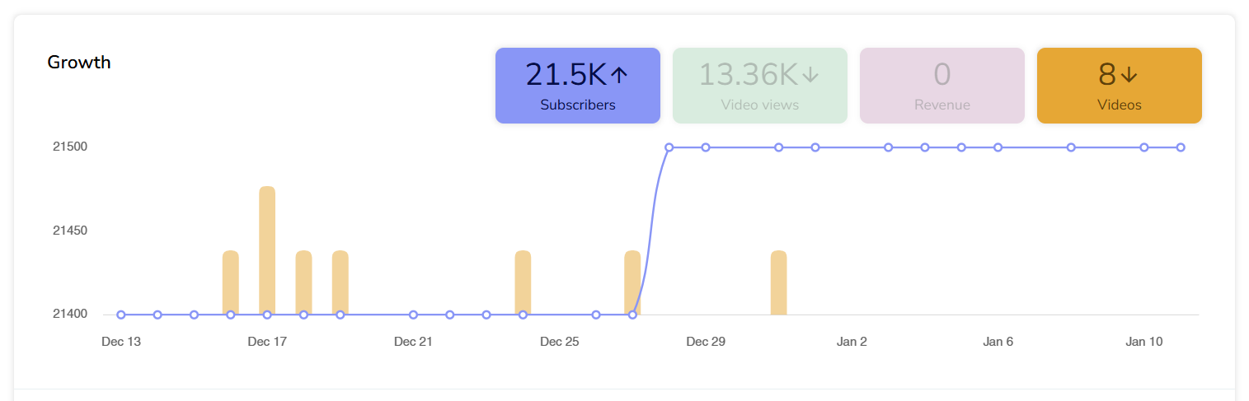Click the down arrow beside 13.36K
The height and width of the screenshot is (401, 1249).
810,76
